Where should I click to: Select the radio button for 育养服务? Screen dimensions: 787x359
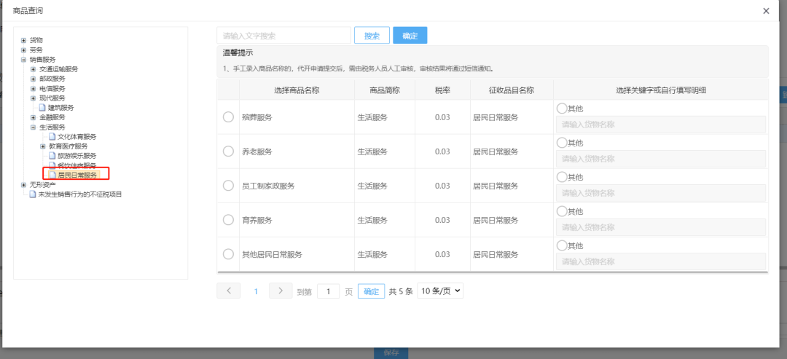228,220
